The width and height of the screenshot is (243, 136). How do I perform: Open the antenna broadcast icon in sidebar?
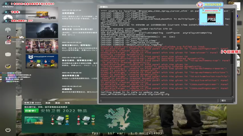coord(8,30)
